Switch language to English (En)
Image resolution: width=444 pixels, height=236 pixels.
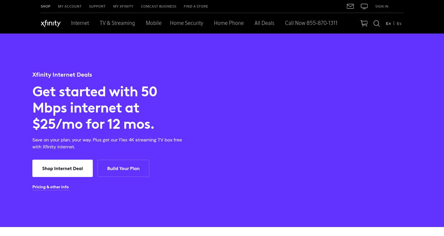(x=388, y=24)
